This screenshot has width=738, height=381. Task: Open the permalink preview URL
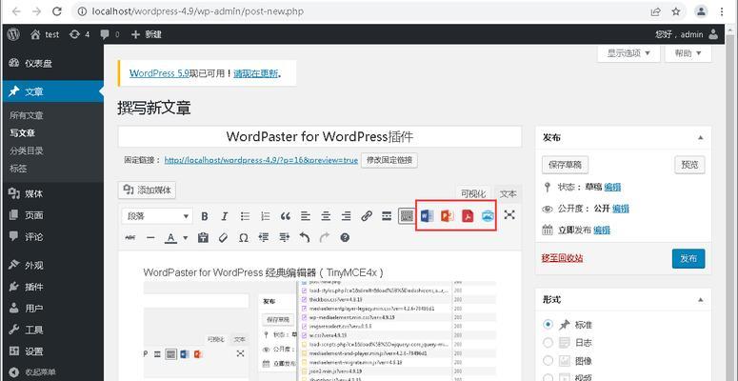tap(261, 160)
